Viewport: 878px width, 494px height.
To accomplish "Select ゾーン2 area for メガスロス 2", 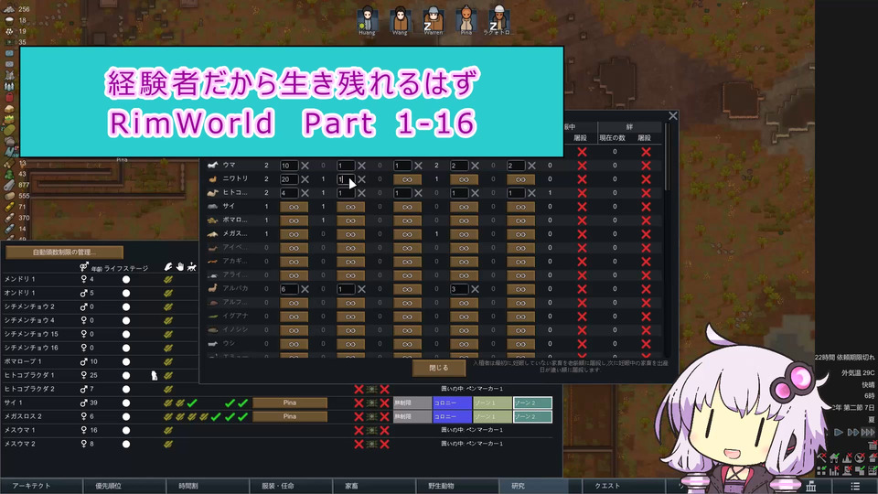I will [x=532, y=417].
